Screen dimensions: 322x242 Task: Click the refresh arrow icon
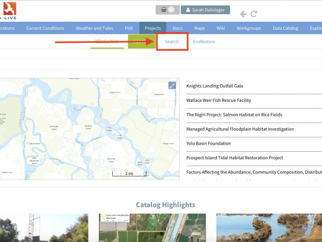click(x=254, y=14)
